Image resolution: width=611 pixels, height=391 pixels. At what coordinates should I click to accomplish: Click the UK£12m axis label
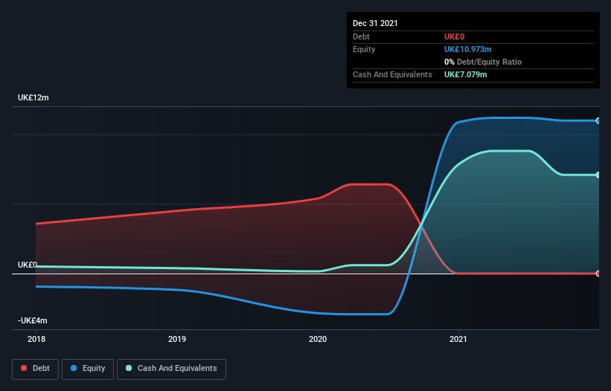(33, 97)
